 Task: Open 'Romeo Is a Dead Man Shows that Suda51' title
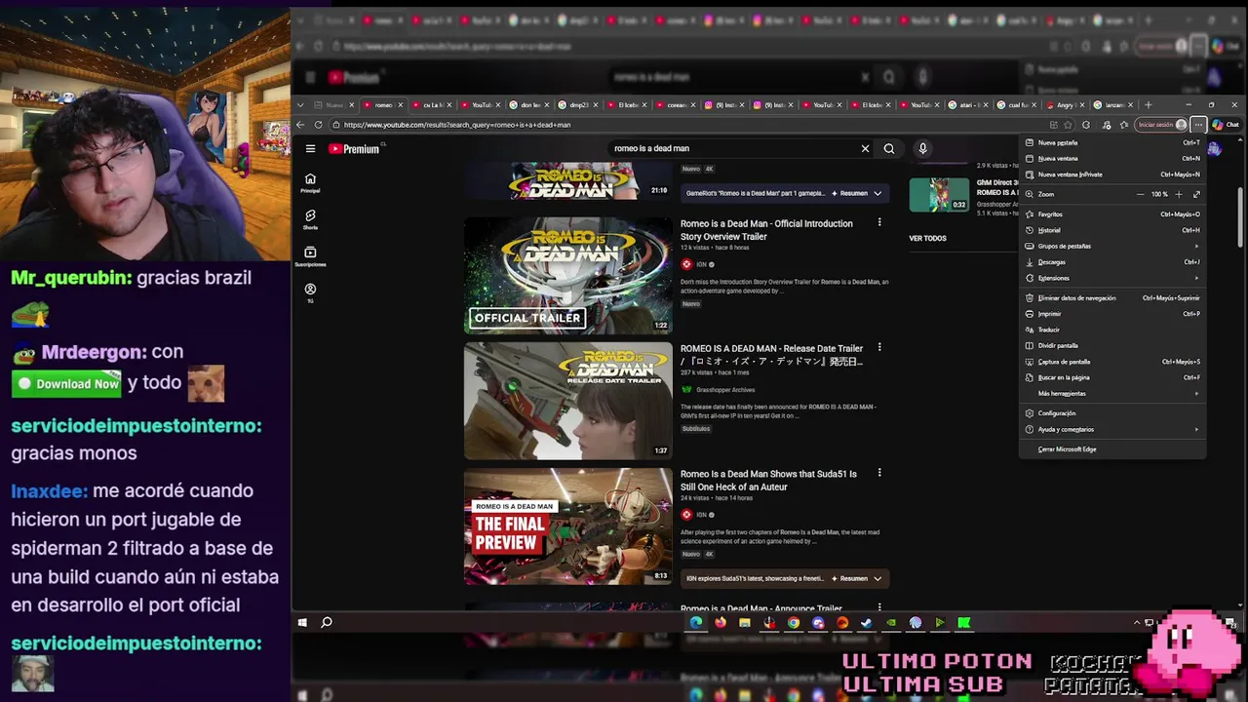[768, 480]
